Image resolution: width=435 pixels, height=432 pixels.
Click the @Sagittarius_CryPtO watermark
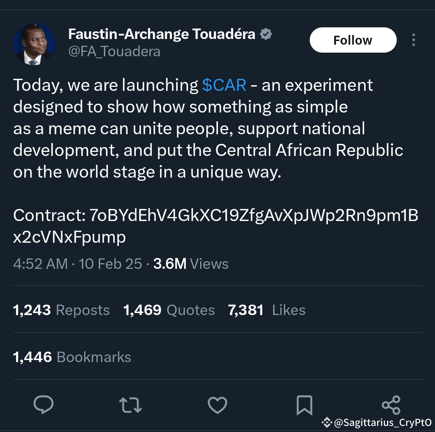(378, 422)
